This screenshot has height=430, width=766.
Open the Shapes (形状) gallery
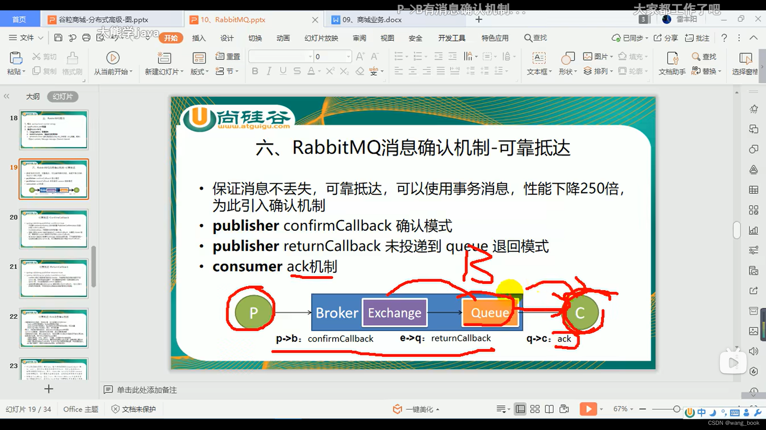pyautogui.click(x=567, y=63)
